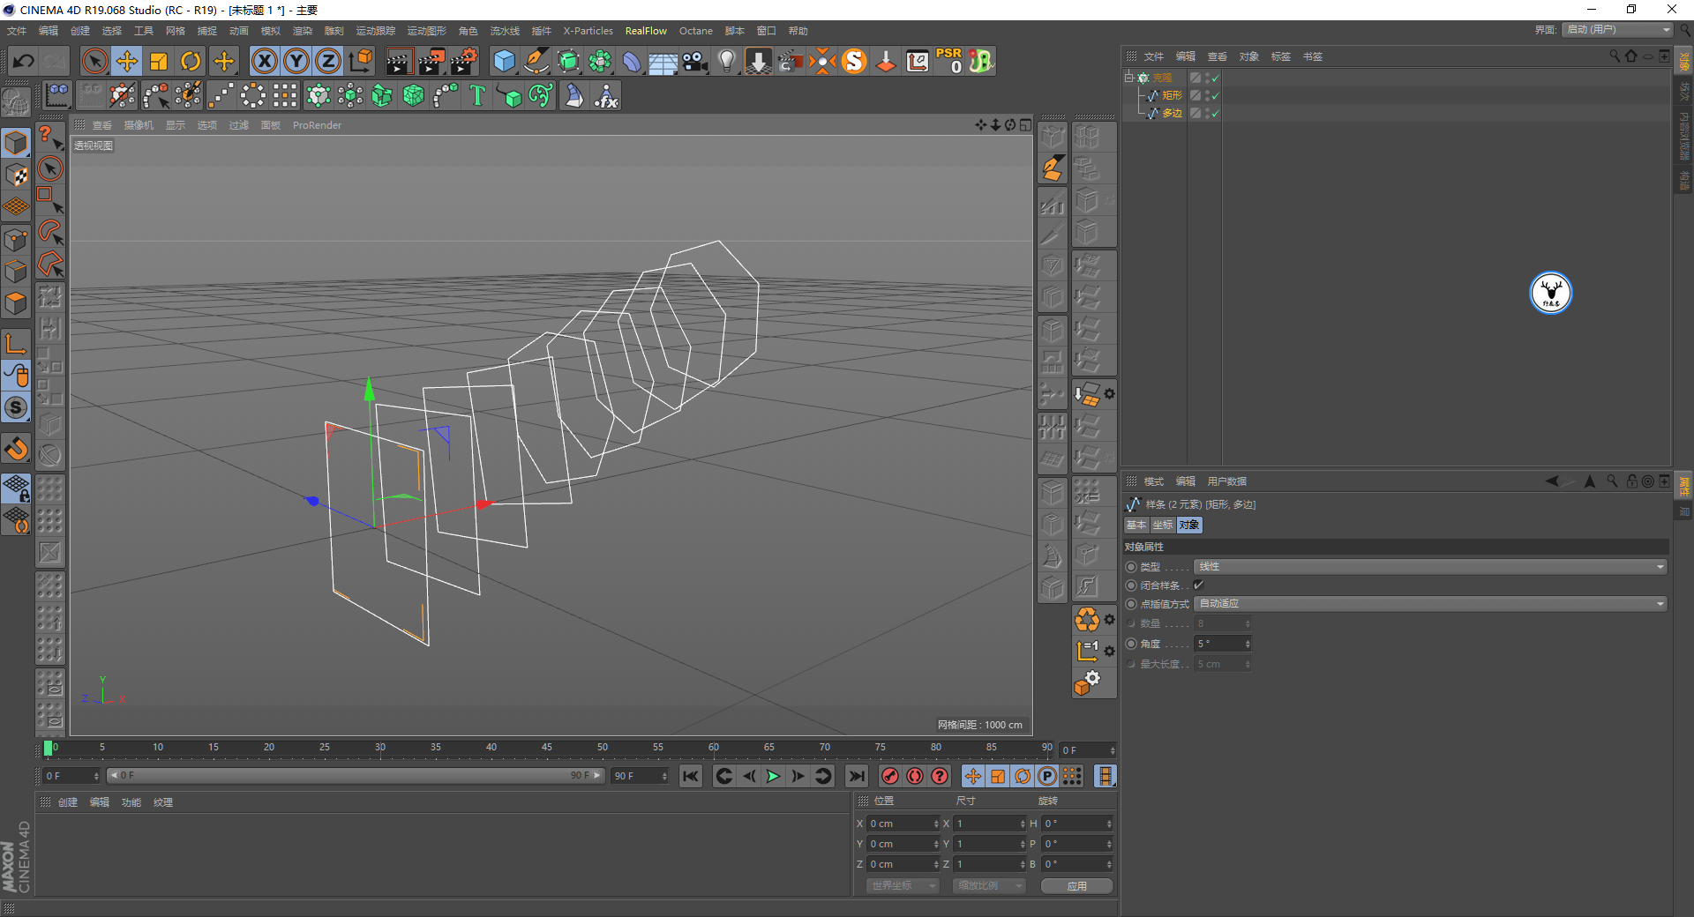
Task: Open Edit Render Settings icon
Action: (x=463, y=61)
